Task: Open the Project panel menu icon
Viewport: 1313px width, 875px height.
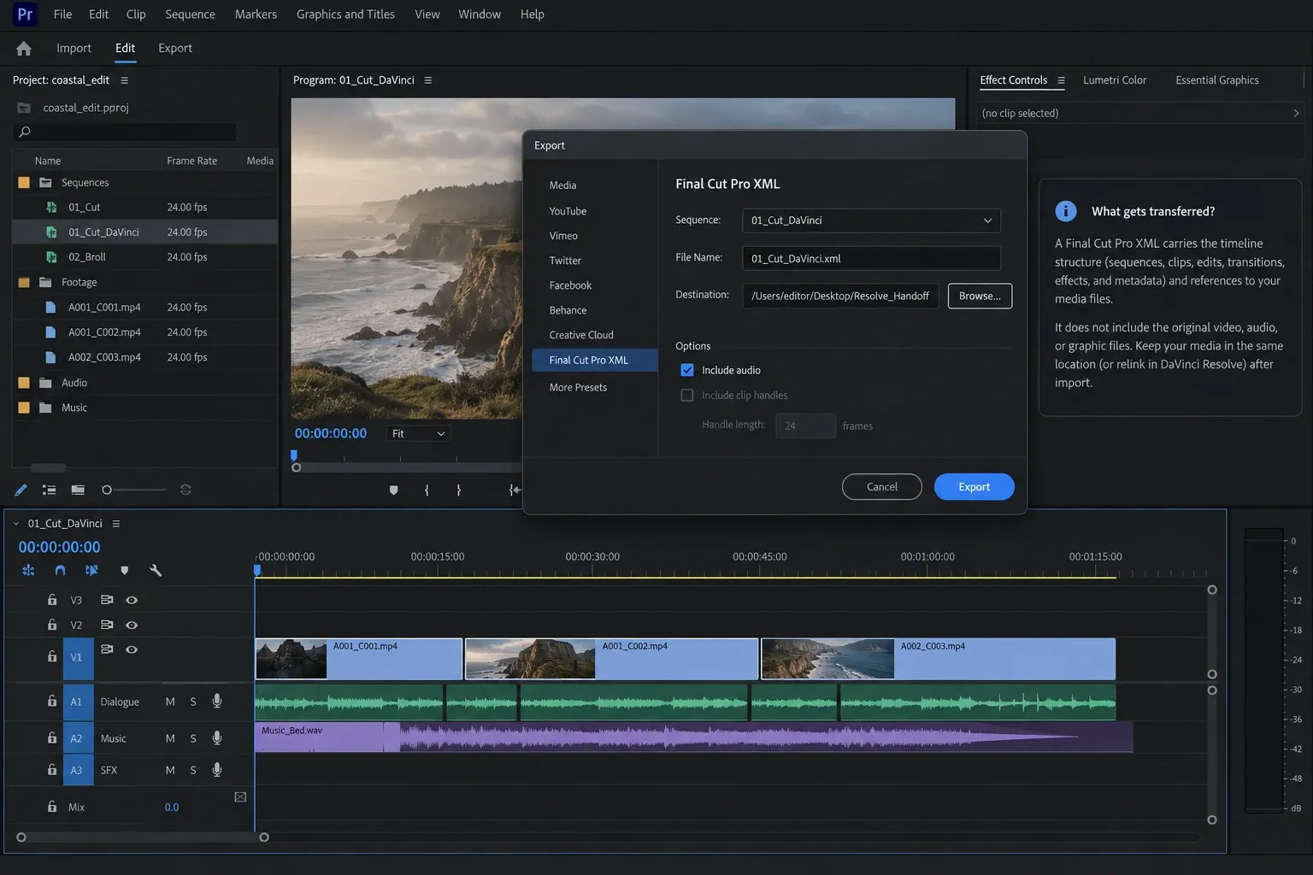Action: click(x=124, y=80)
